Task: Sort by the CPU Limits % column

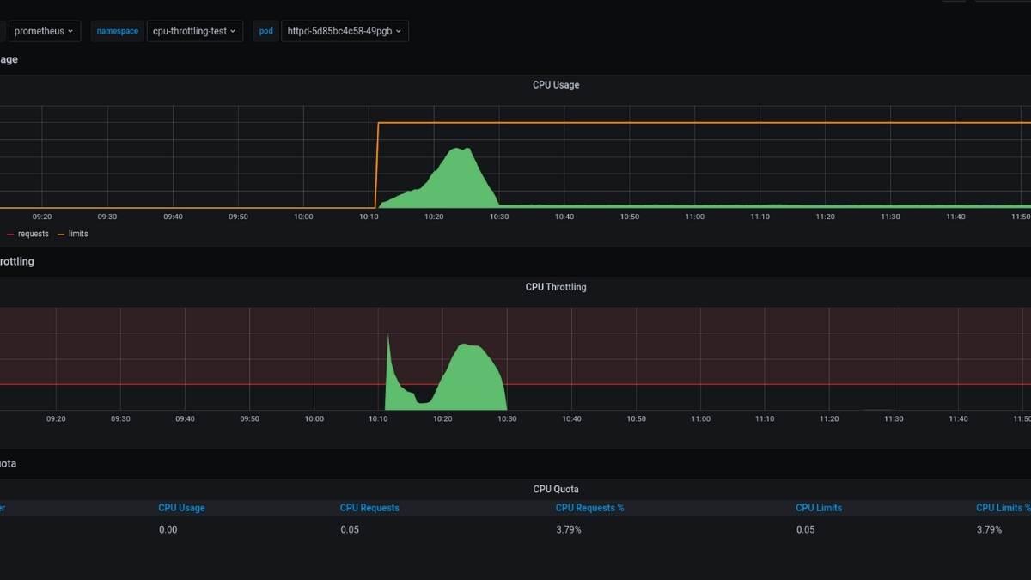Action: coord(1002,508)
